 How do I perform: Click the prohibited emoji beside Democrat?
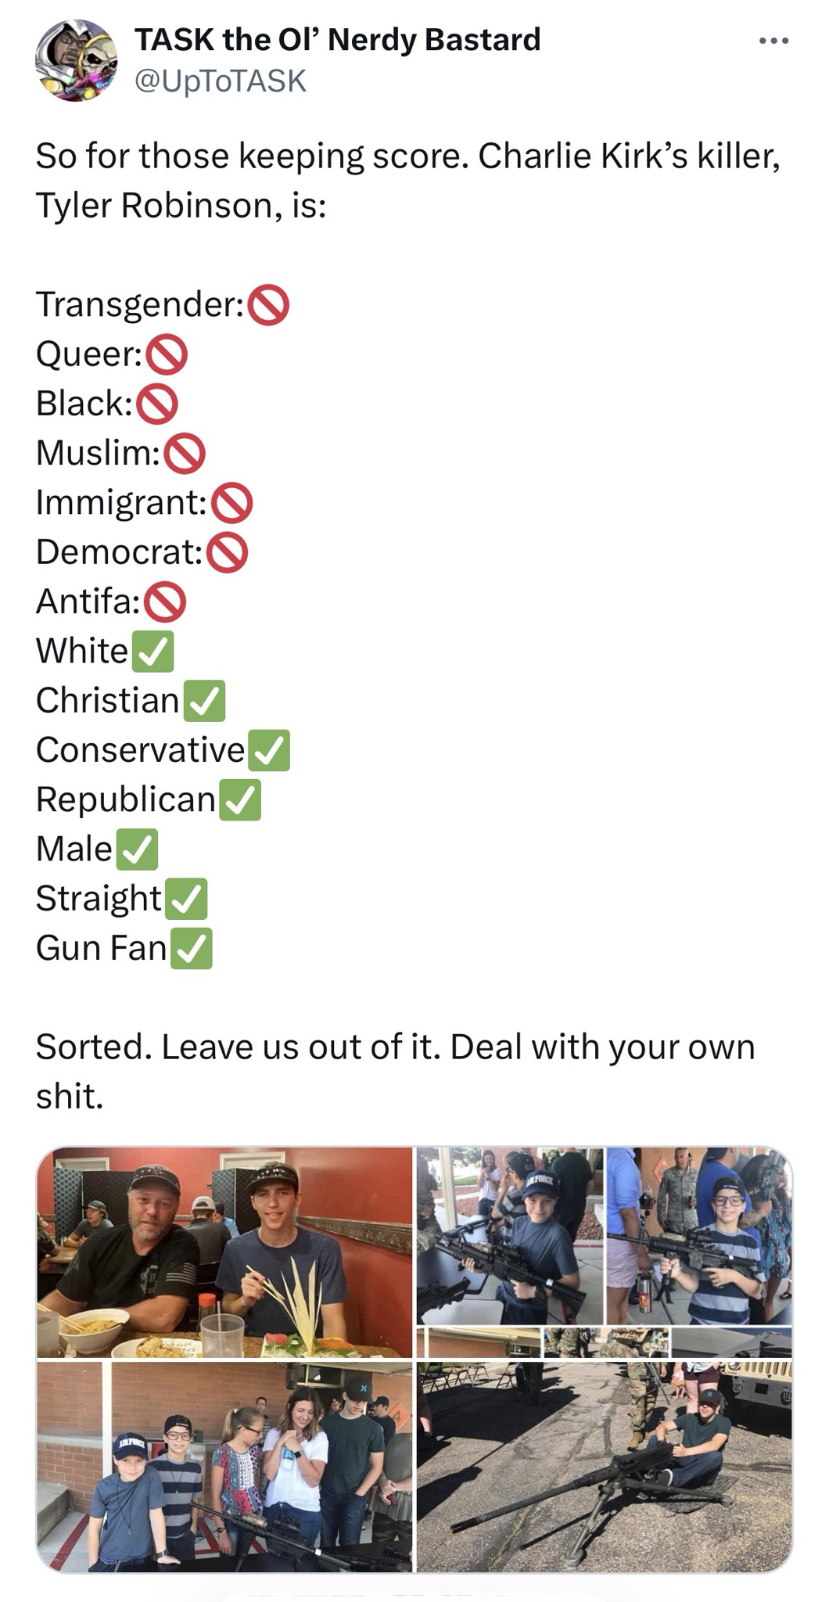click(227, 553)
